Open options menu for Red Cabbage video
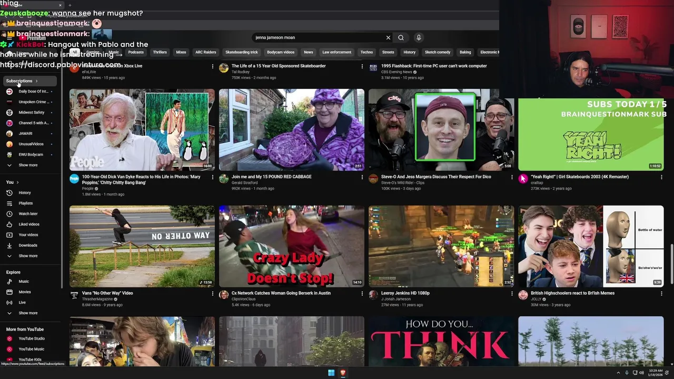 click(362, 177)
